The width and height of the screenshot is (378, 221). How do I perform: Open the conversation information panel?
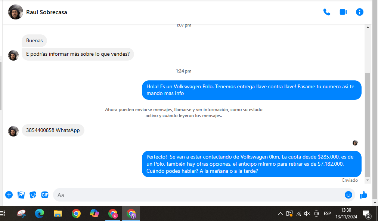click(360, 12)
